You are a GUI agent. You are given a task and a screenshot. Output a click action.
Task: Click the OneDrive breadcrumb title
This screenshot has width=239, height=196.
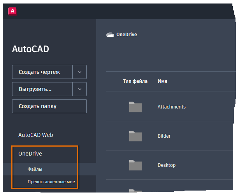(127, 35)
